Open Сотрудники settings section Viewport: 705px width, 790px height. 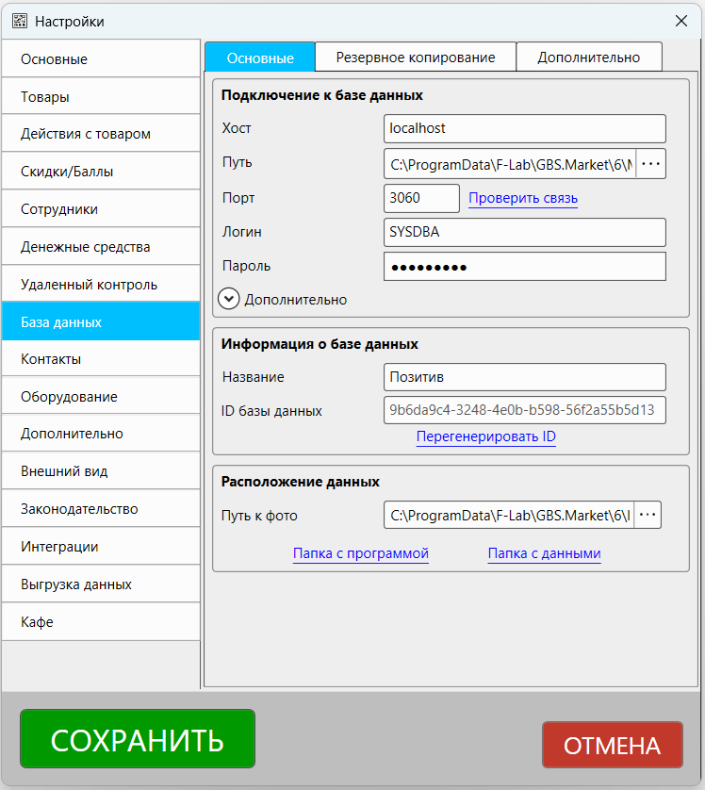[x=101, y=209]
